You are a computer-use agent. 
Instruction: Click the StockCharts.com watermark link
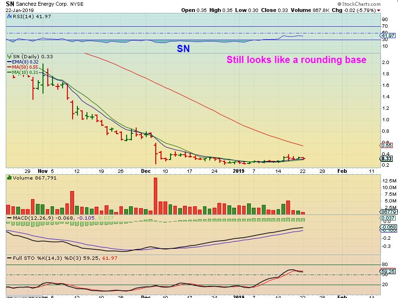point(359,4)
